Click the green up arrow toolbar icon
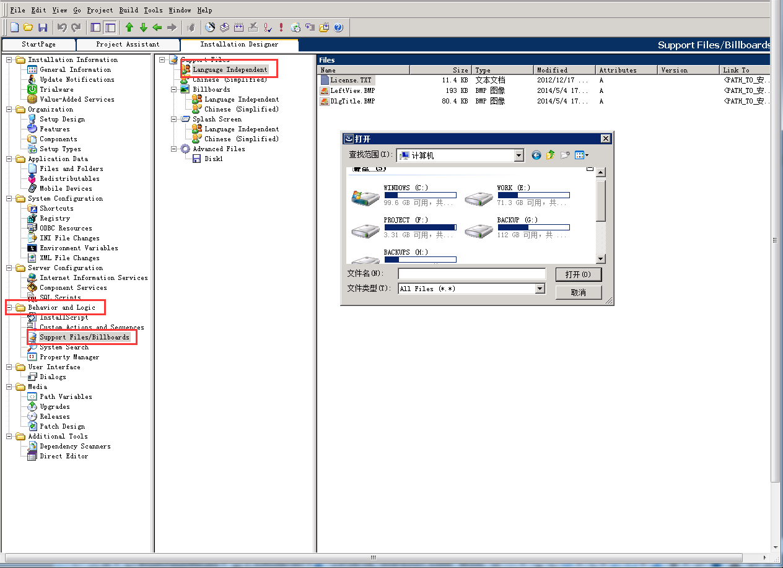Viewport: 783px width, 568px height. (x=129, y=27)
